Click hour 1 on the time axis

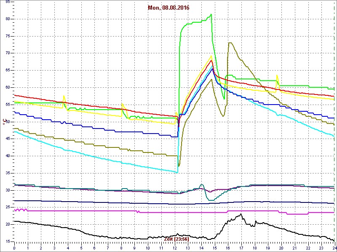28,247
